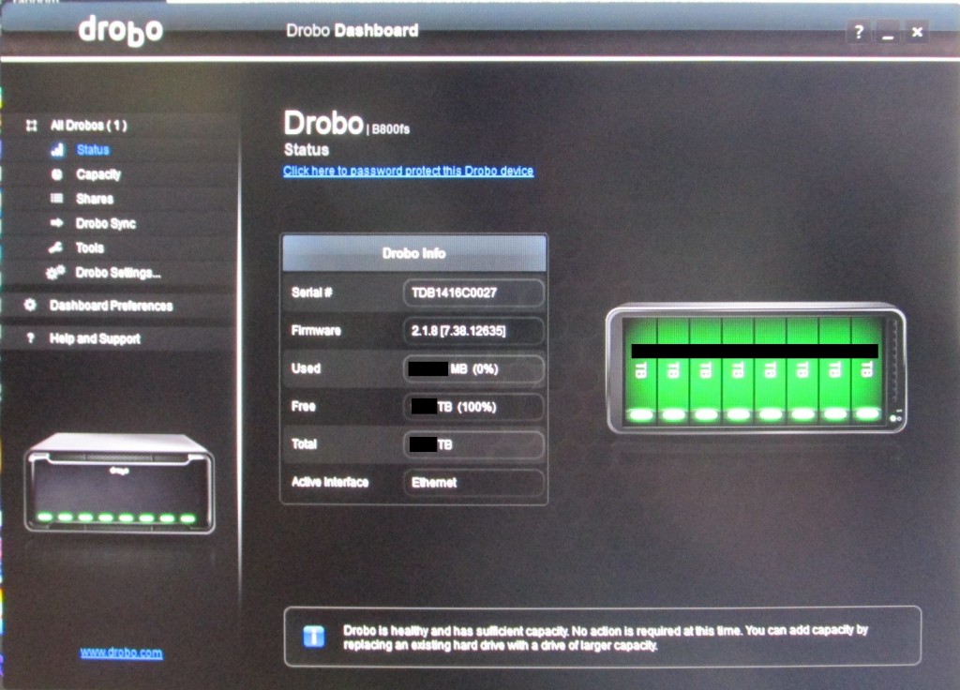960x690 pixels.
Task: Click the Drobo Info panel header
Action: [x=413, y=253]
